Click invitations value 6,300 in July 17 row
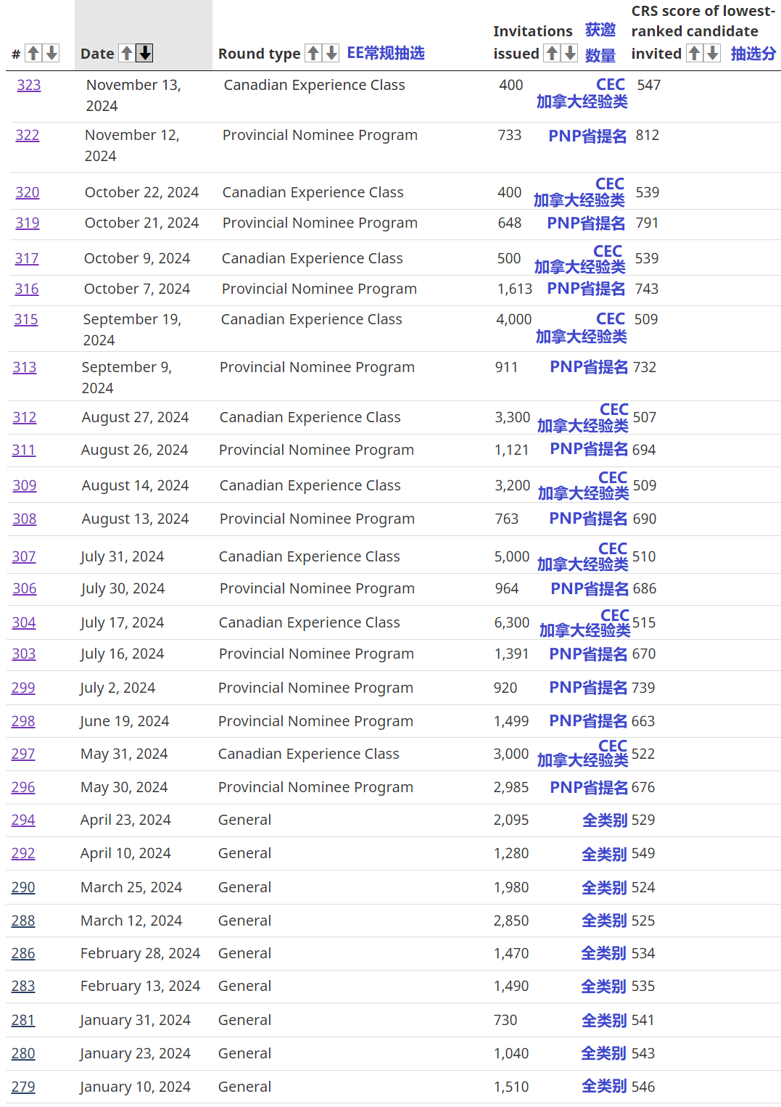The height and width of the screenshot is (1107, 781). 512,622
